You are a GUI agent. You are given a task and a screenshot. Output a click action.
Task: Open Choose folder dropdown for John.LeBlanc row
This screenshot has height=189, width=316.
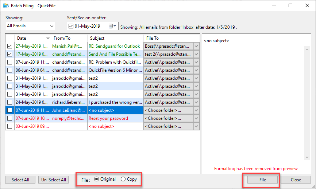pos(196,110)
